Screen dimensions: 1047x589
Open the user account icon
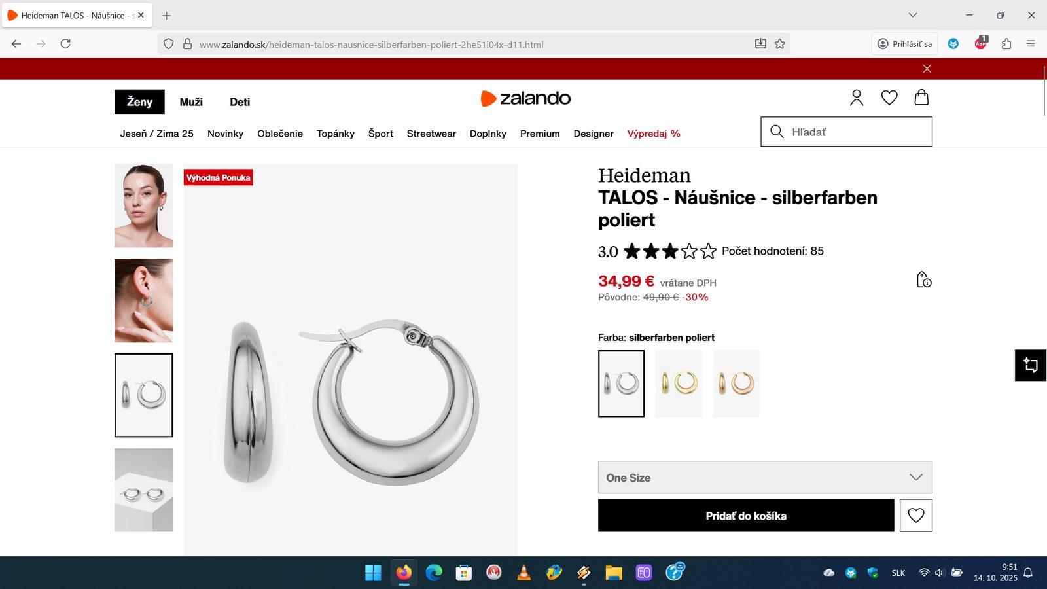[x=857, y=98]
